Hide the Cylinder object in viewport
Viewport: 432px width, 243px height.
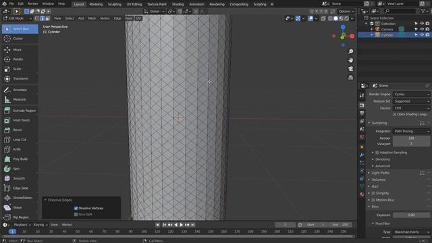point(422,35)
